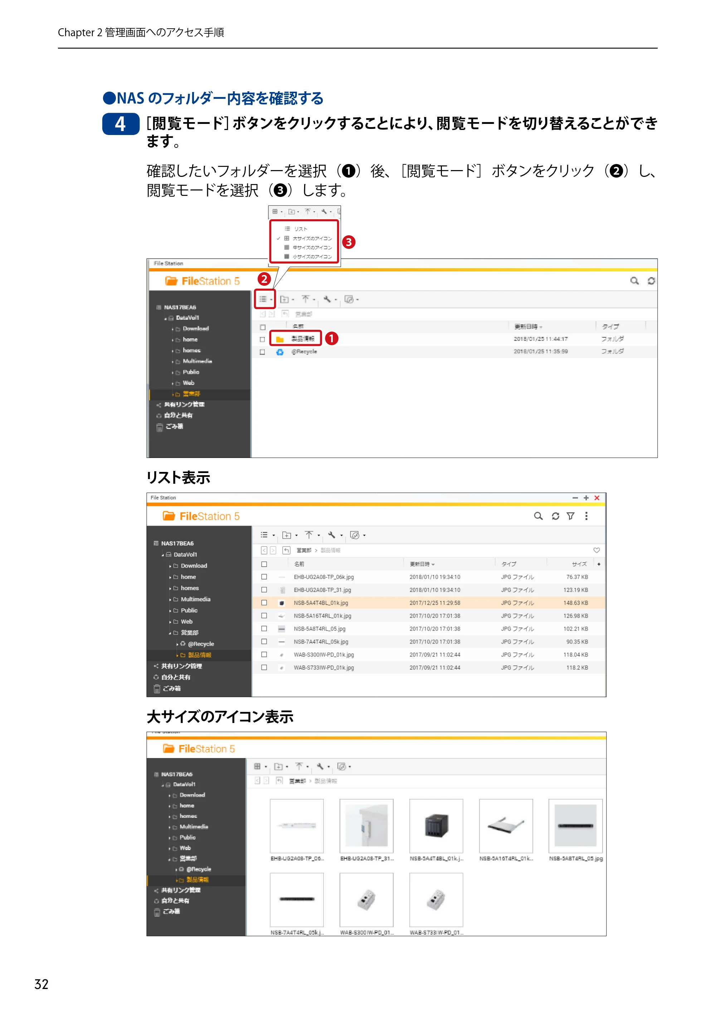Click the forward navigation arrow beside 営業部 > 製品情報 breadcrumb
This screenshot has width=716, height=1013.
coord(273,550)
